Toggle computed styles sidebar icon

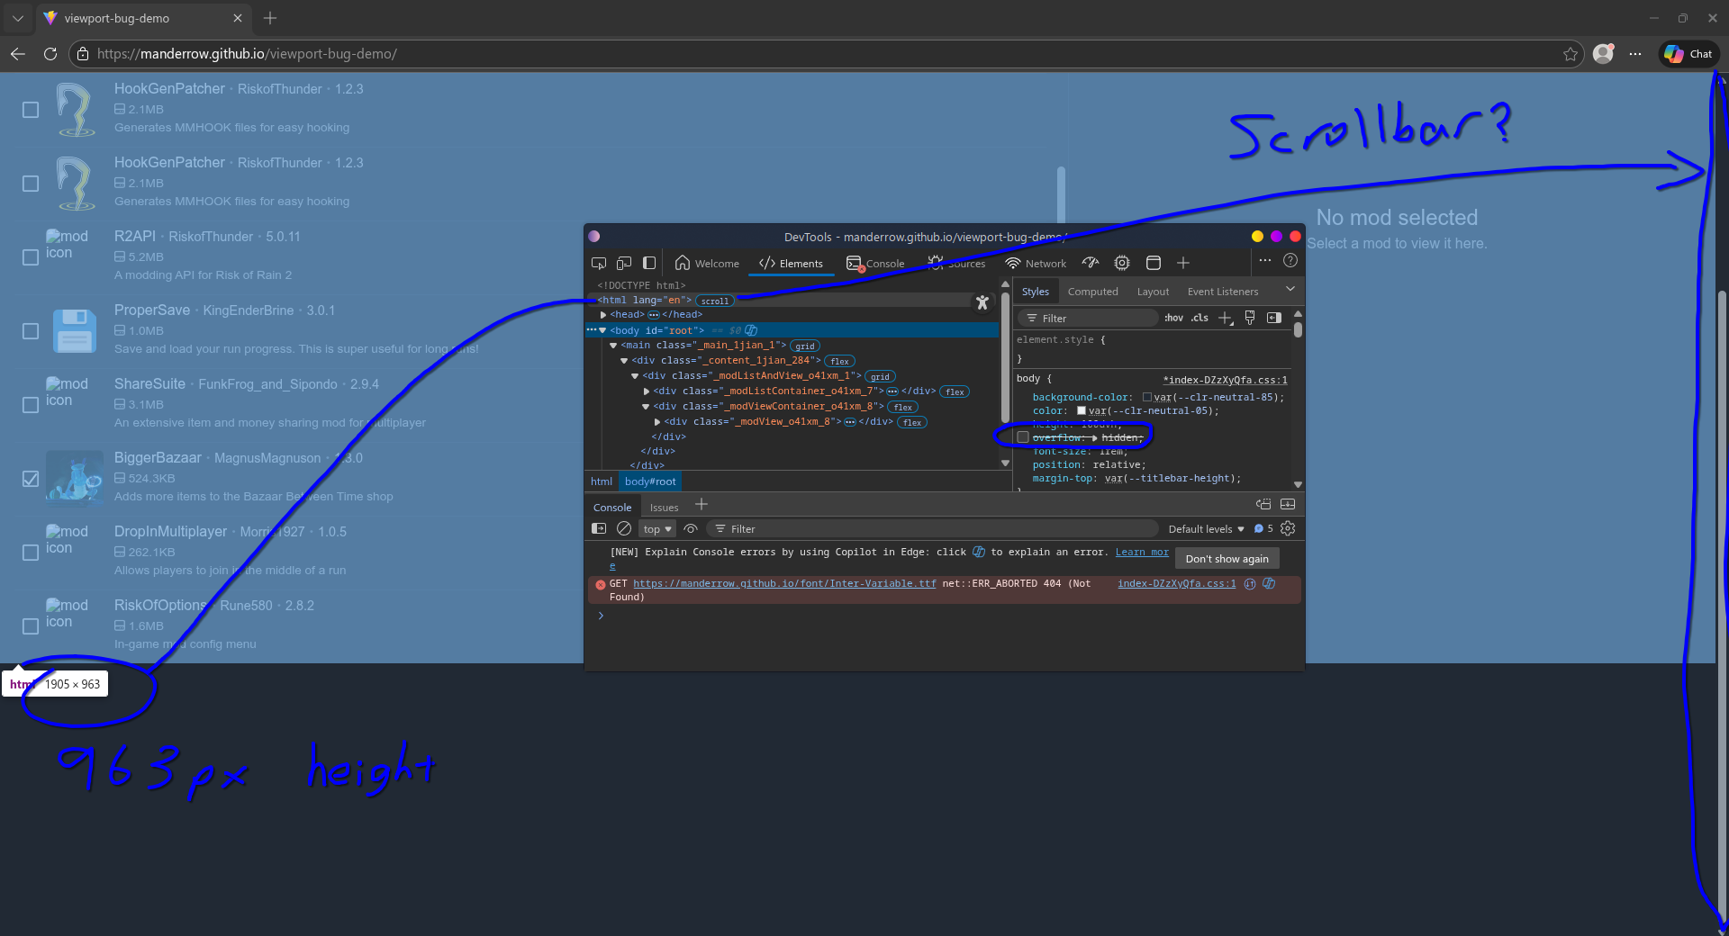click(1274, 318)
